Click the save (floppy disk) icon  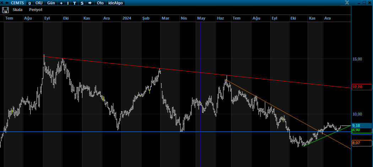coord(5,10)
